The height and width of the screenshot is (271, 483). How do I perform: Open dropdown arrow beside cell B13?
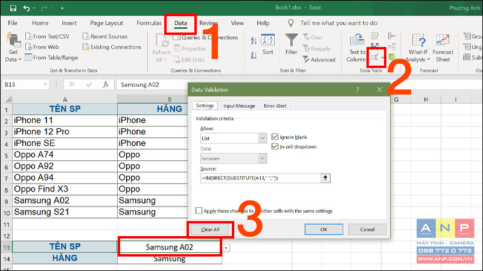(226, 248)
